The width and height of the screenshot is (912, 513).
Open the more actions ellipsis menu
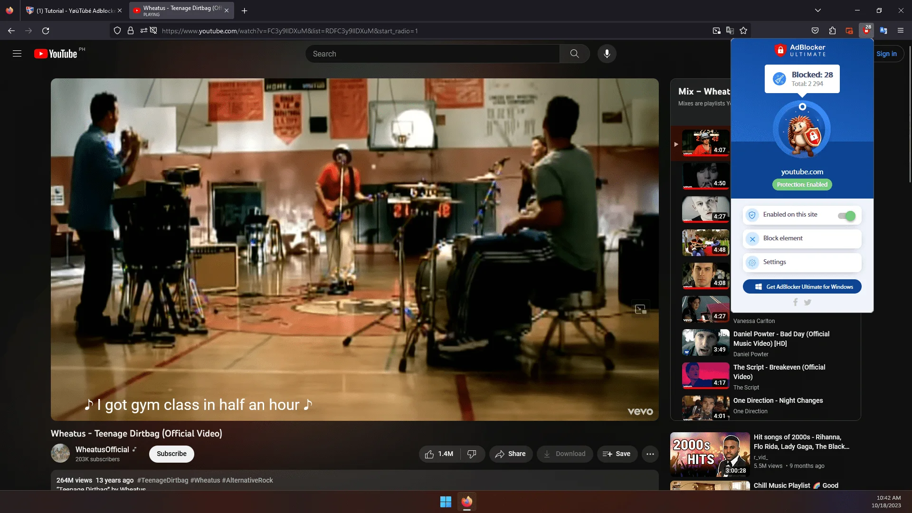coord(650,454)
